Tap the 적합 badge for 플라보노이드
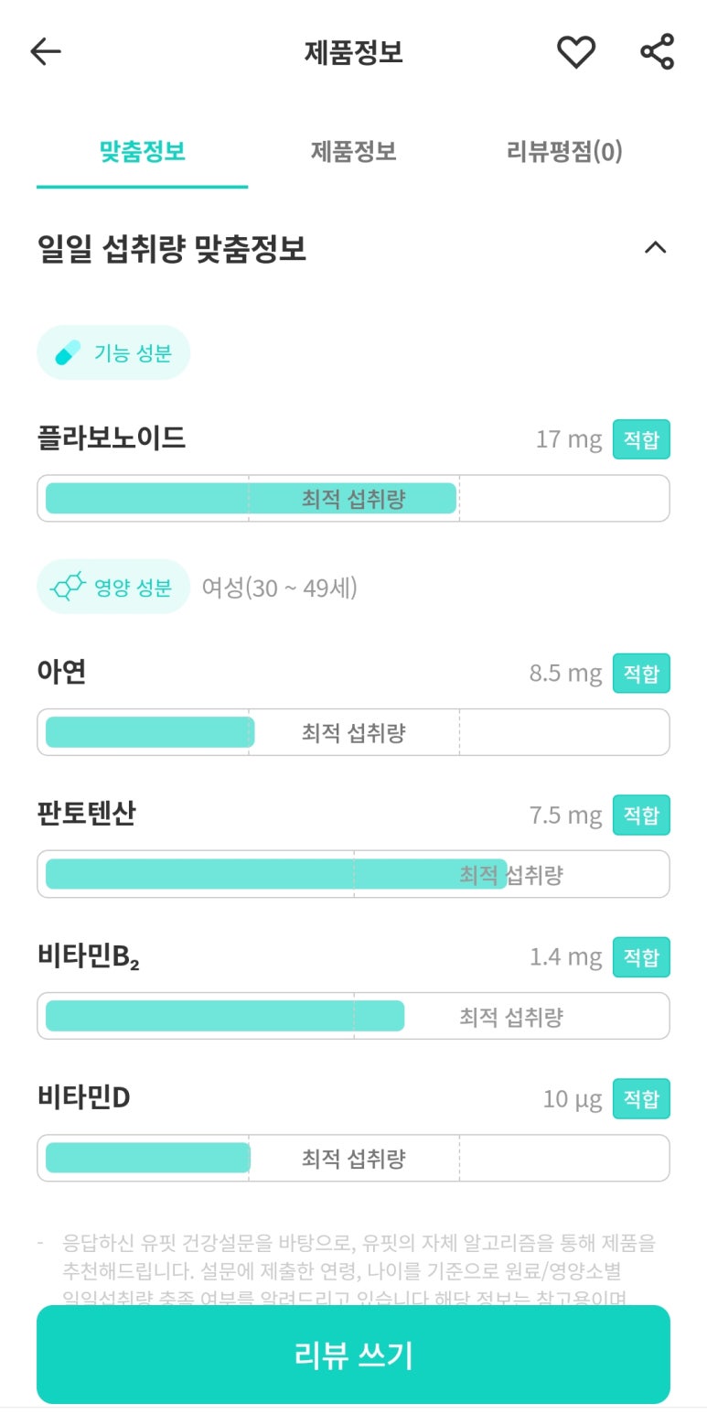 coord(640,439)
